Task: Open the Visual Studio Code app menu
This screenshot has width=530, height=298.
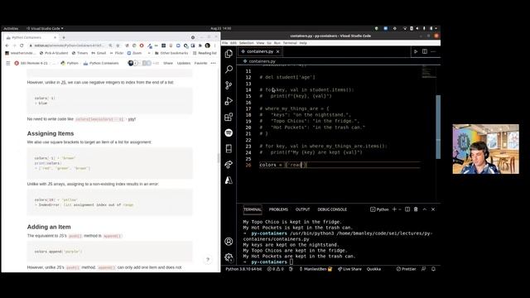Action: (45, 28)
